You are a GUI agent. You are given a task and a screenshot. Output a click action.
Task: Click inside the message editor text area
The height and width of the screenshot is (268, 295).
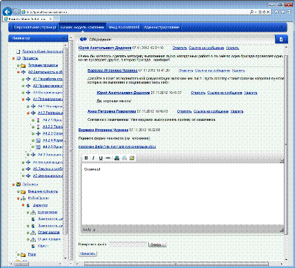(x=183, y=195)
